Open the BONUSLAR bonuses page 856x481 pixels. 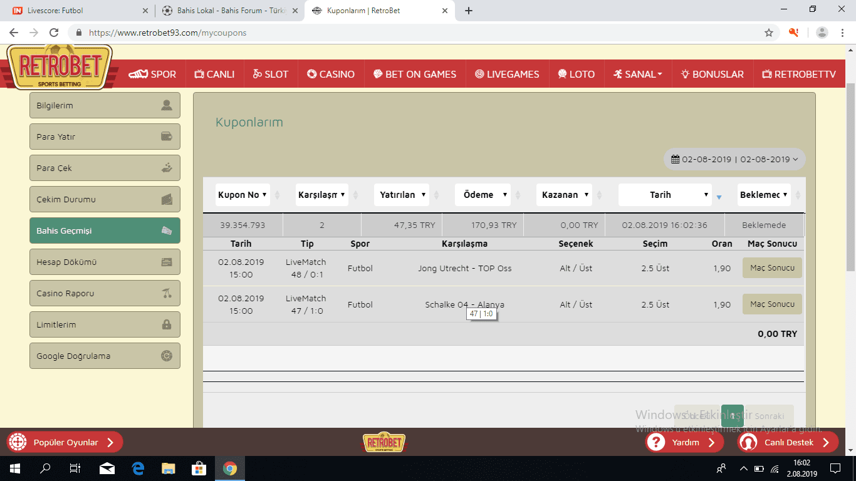point(712,74)
